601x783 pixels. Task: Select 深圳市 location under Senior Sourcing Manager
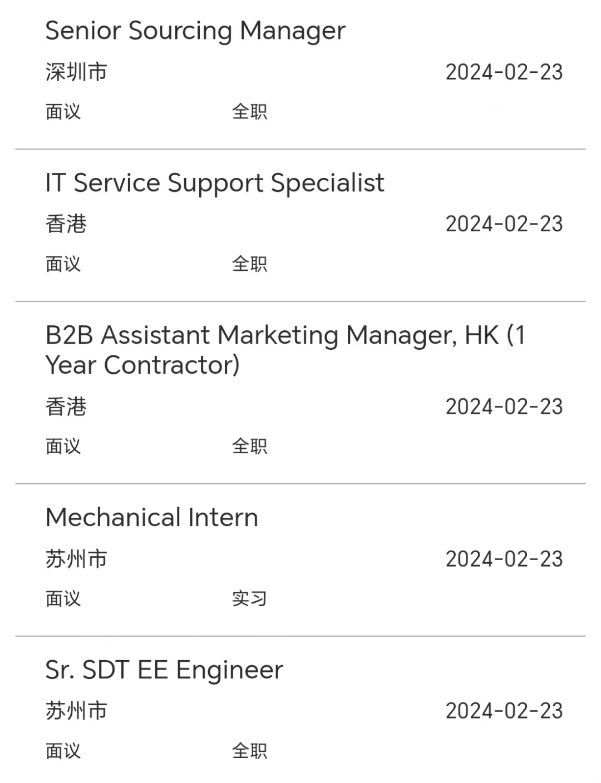(x=76, y=72)
